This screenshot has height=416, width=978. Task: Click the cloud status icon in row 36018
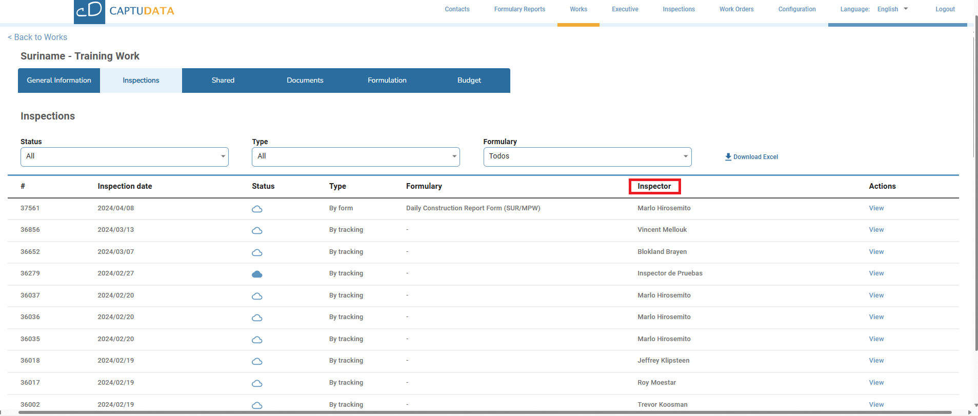click(257, 361)
